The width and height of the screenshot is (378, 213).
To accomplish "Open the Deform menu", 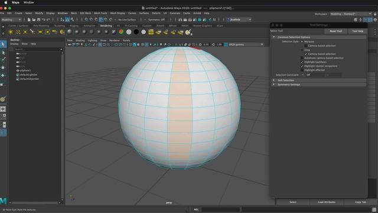I will coord(156,13).
